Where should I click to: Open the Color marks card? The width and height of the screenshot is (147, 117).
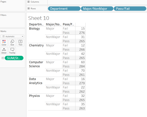(4, 43)
